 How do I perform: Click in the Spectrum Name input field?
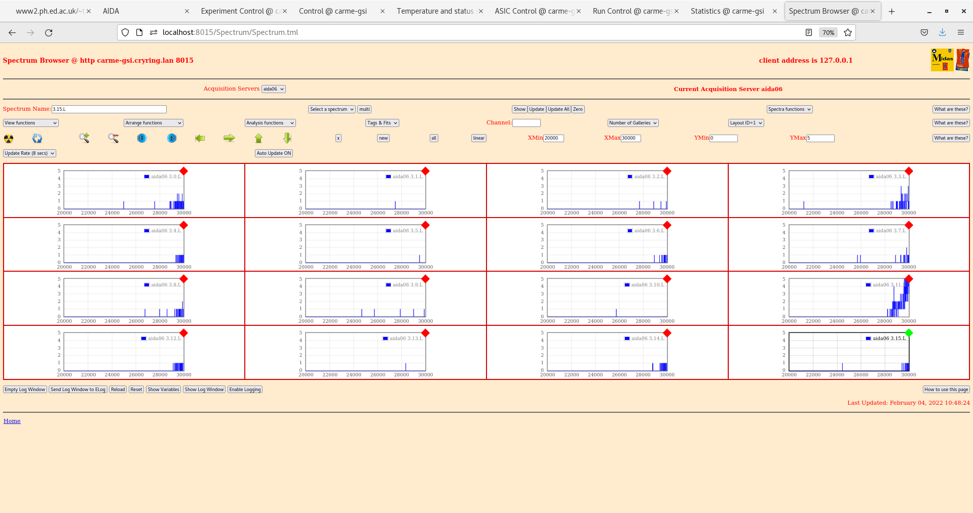109,109
